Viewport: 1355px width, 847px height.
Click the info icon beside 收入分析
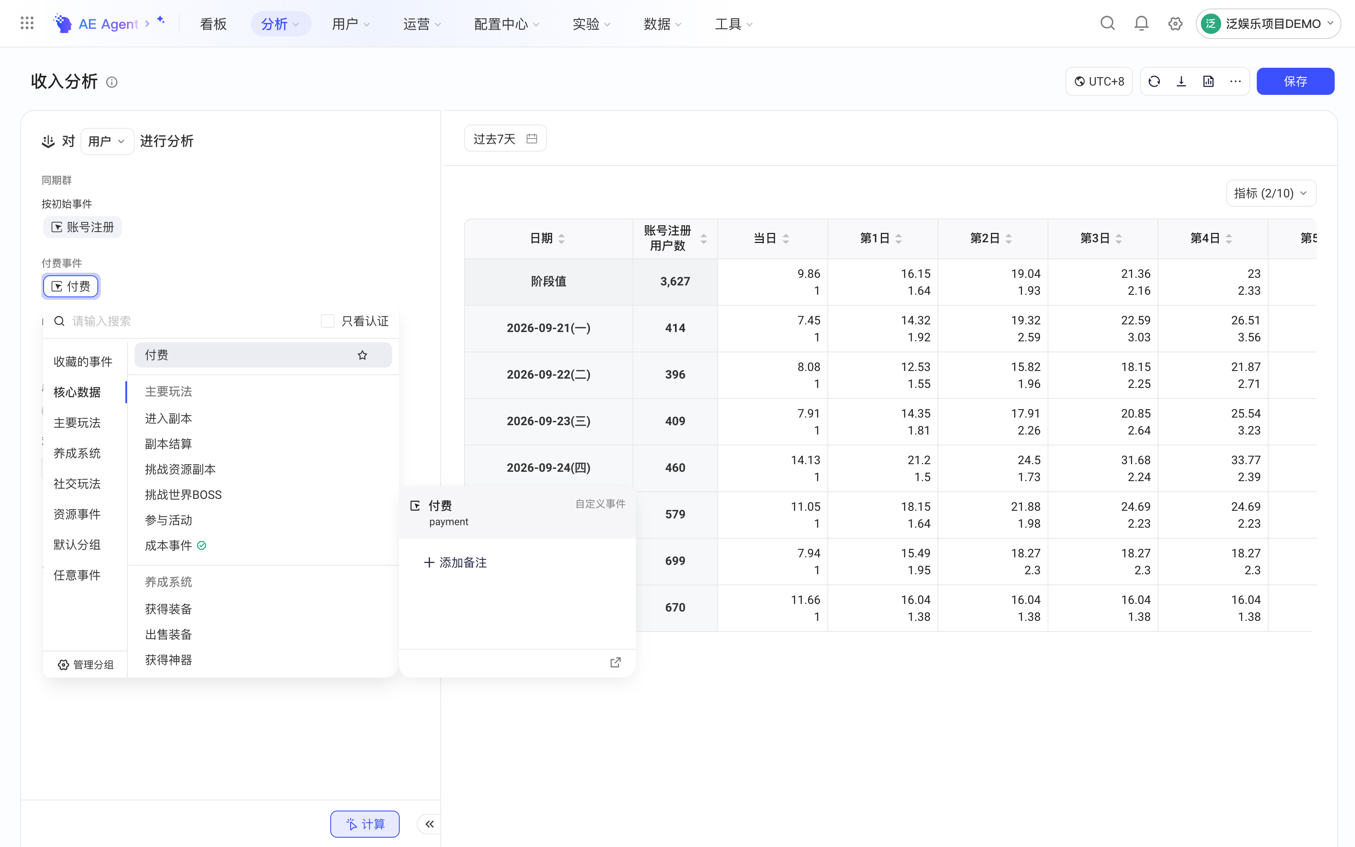tap(112, 82)
